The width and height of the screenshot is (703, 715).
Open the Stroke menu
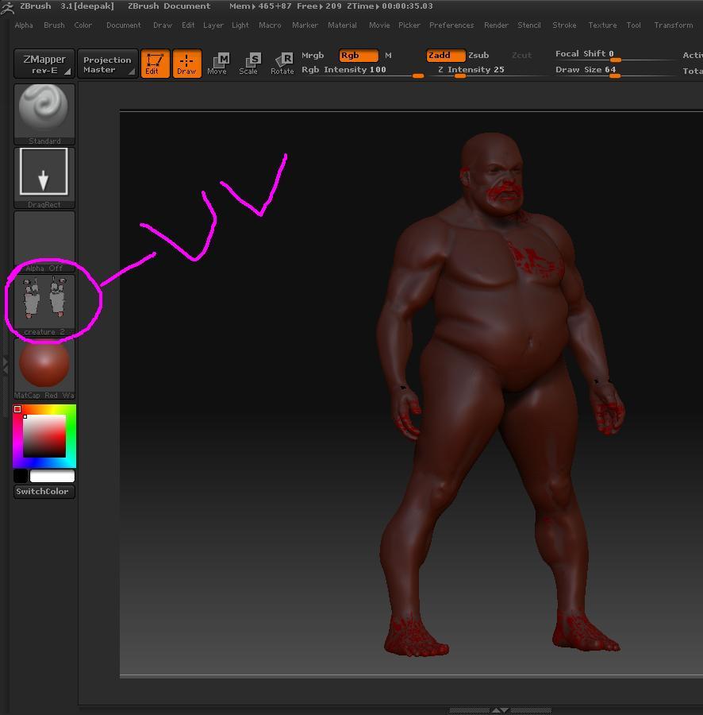click(x=565, y=25)
